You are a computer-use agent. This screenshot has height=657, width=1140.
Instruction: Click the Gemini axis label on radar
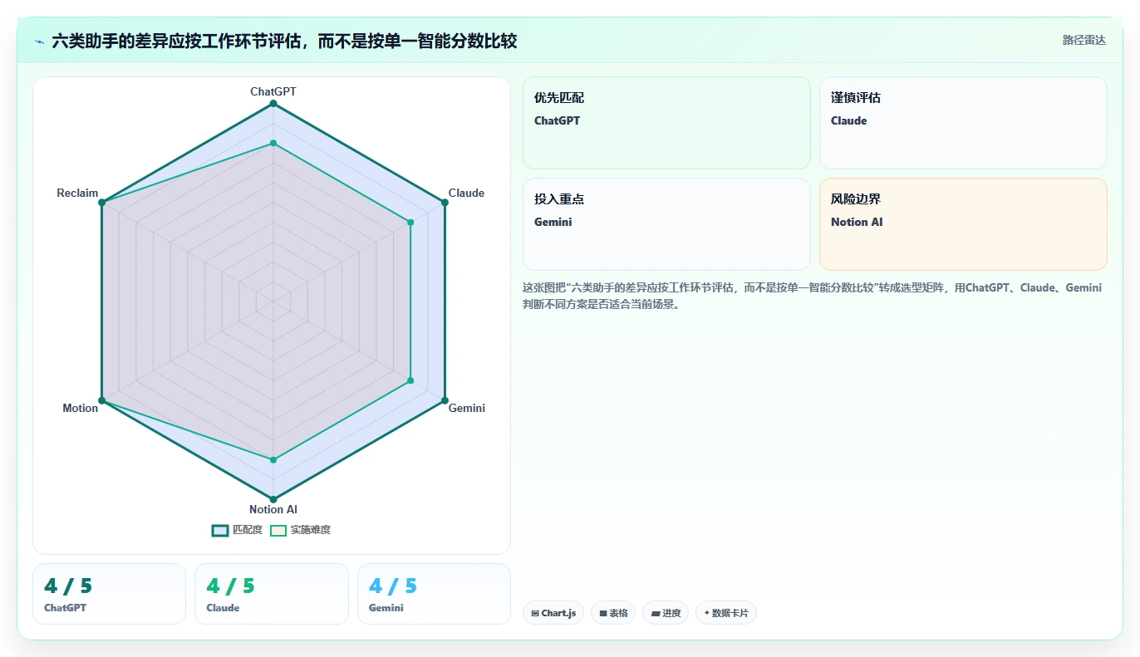(x=467, y=408)
